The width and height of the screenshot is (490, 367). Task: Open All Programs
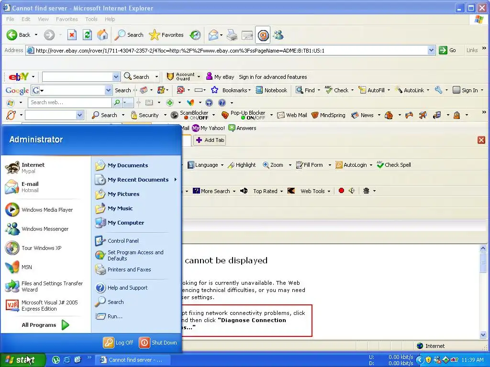[45, 325]
